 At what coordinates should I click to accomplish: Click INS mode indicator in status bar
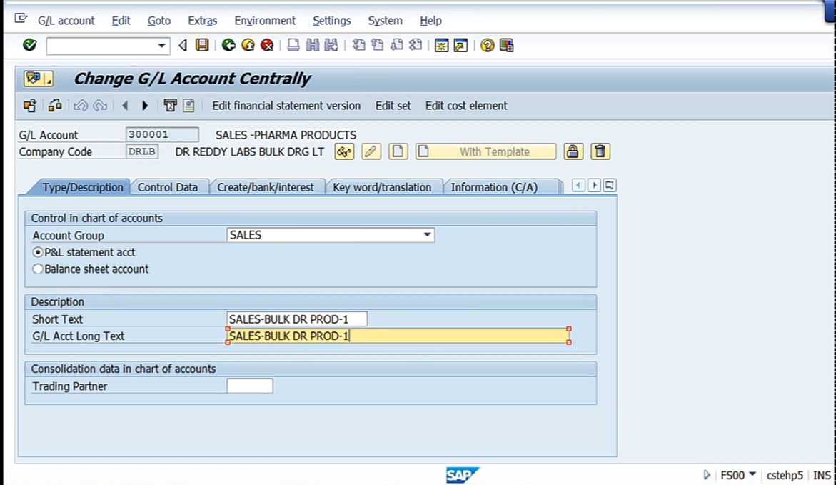click(x=822, y=475)
